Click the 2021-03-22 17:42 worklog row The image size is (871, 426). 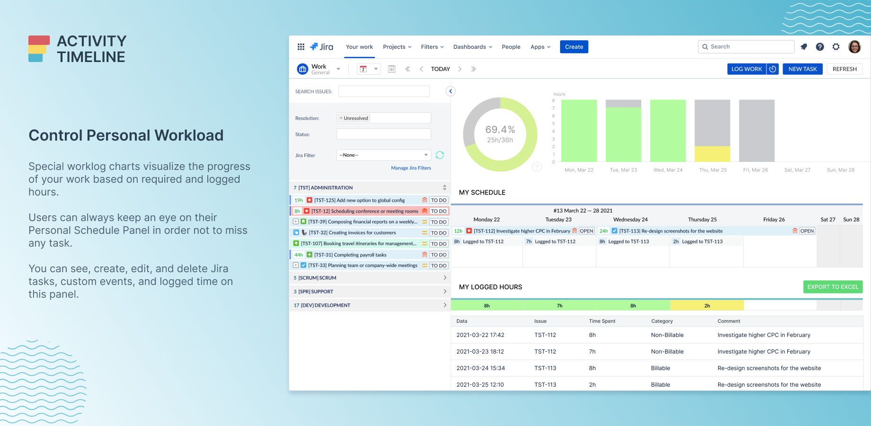pyautogui.click(x=657, y=335)
